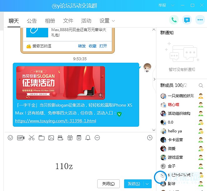
Task: Select member 卡卡运营
Action: coord(175,140)
